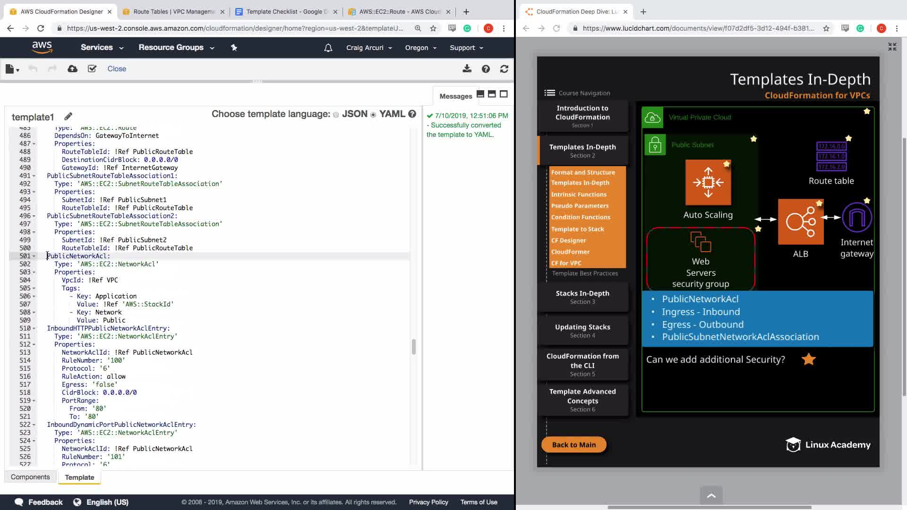Open the AWS notifications bell
The image size is (907, 510).
pyautogui.click(x=328, y=48)
